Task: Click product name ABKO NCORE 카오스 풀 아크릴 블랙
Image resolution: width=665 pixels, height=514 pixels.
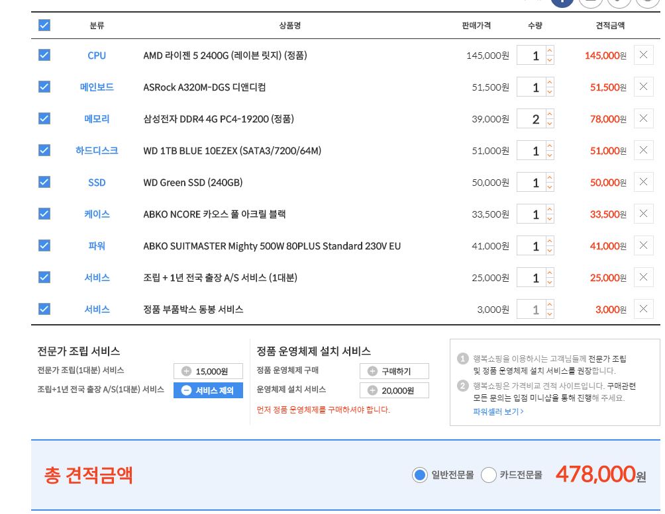Action: tap(214, 214)
